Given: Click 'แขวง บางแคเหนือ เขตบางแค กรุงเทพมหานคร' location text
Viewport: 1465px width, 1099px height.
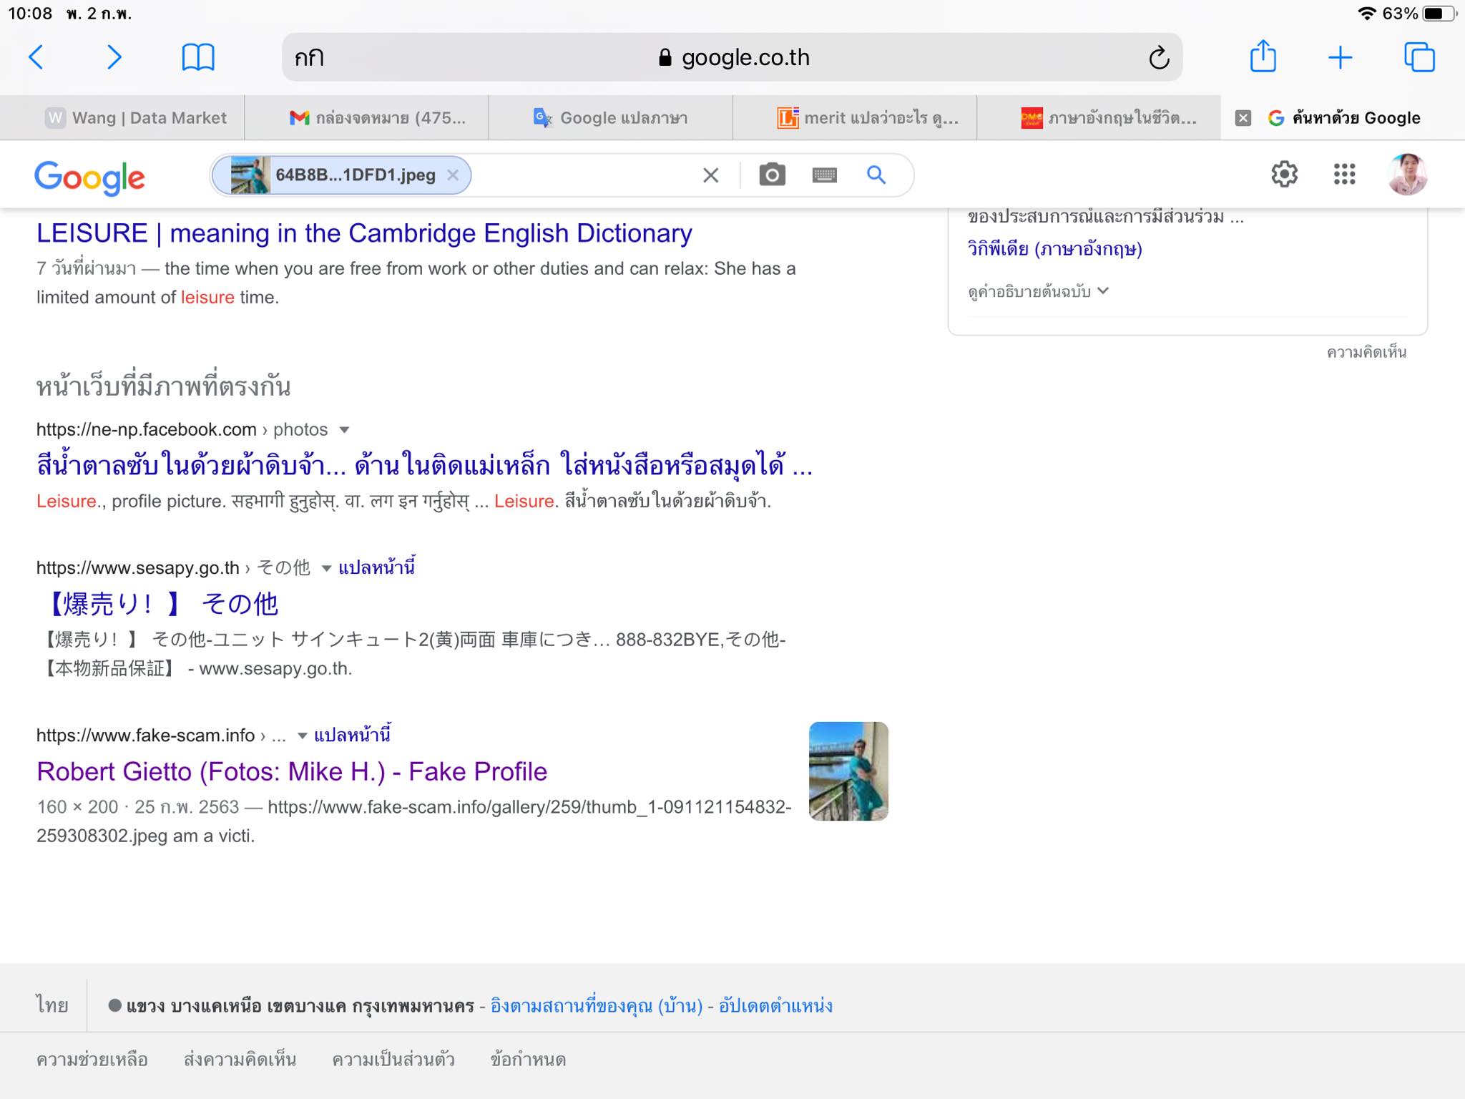Looking at the screenshot, I should coord(300,1006).
